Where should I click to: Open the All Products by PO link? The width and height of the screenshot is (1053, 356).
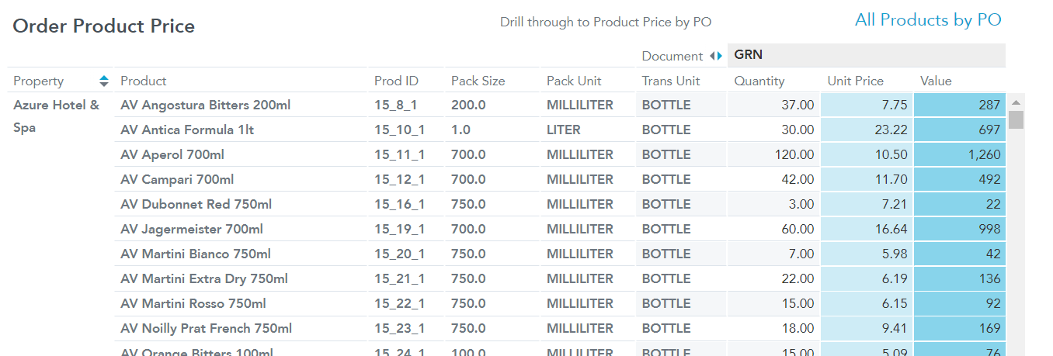(928, 20)
